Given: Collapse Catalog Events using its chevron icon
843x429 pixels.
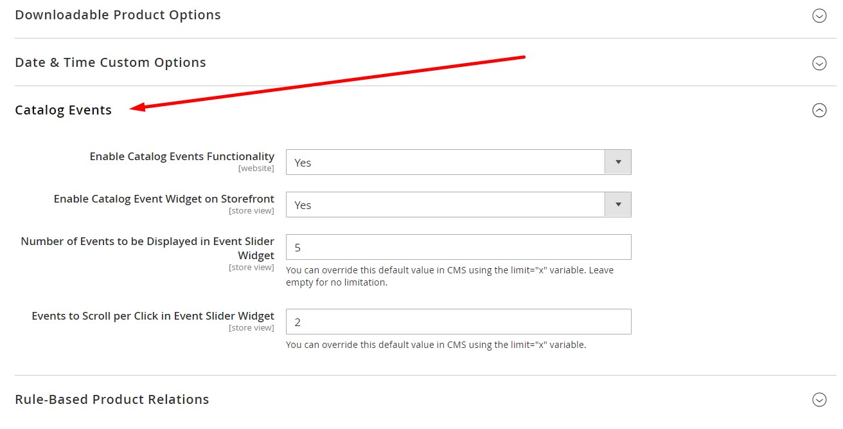Looking at the screenshot, I should coord(819,111).
